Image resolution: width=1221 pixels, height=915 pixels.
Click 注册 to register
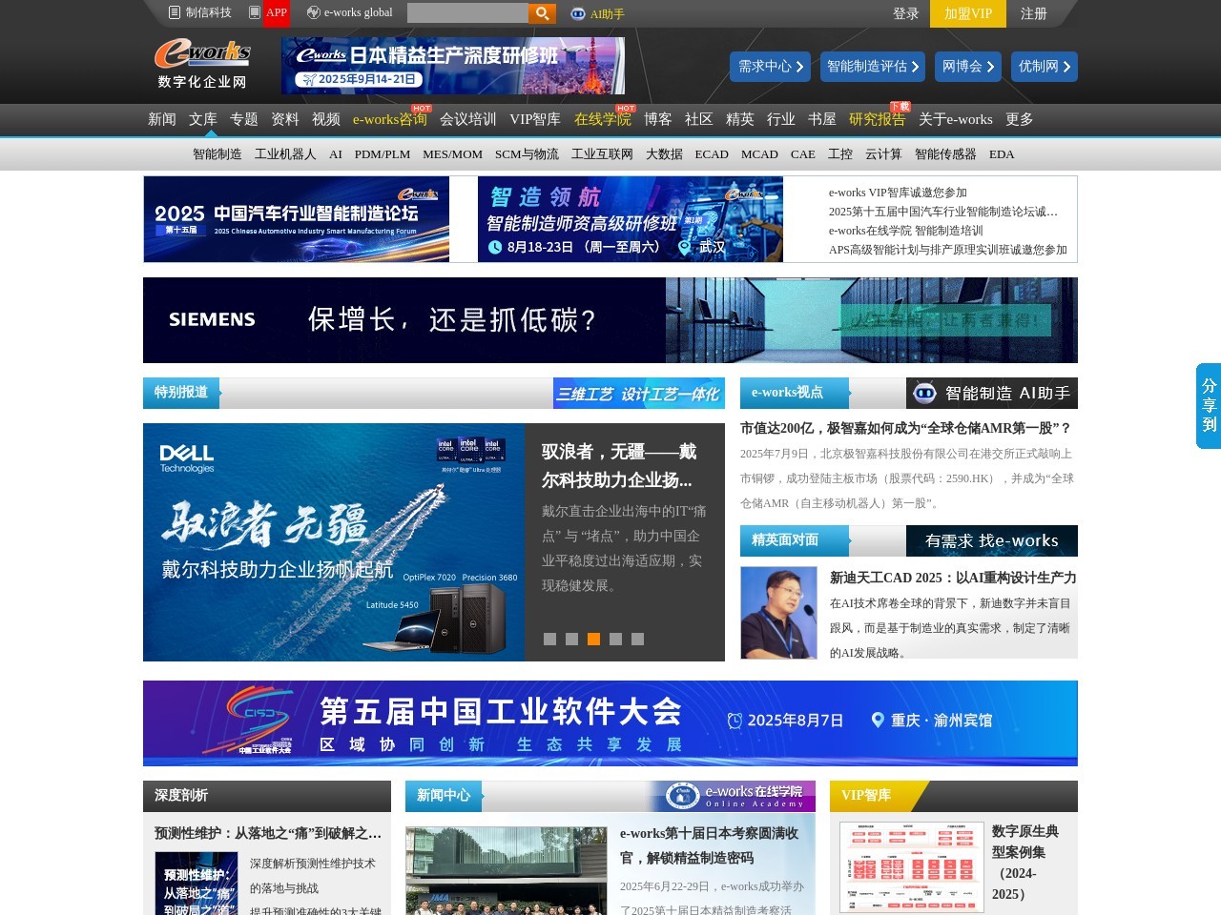click(1034, 13)
